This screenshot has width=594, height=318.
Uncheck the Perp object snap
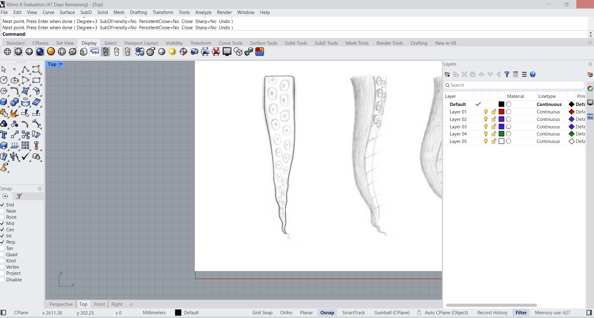2,242
